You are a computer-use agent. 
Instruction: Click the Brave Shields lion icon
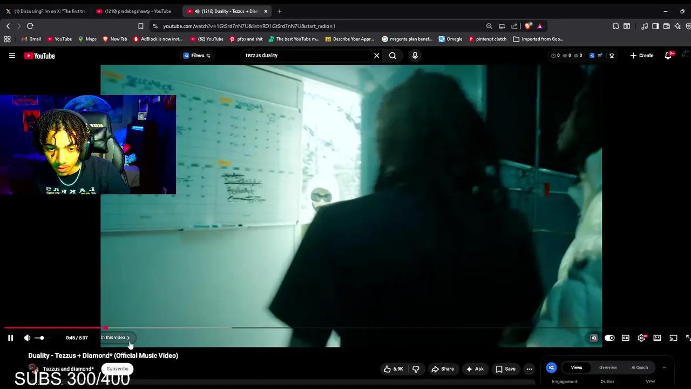click(x=528, y=26)
